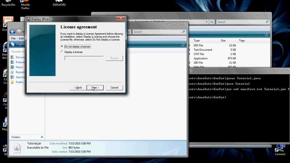Screen dimensions: 290x163
Task: Click search magnifier in front Explorer
Action: coord(184,32)
